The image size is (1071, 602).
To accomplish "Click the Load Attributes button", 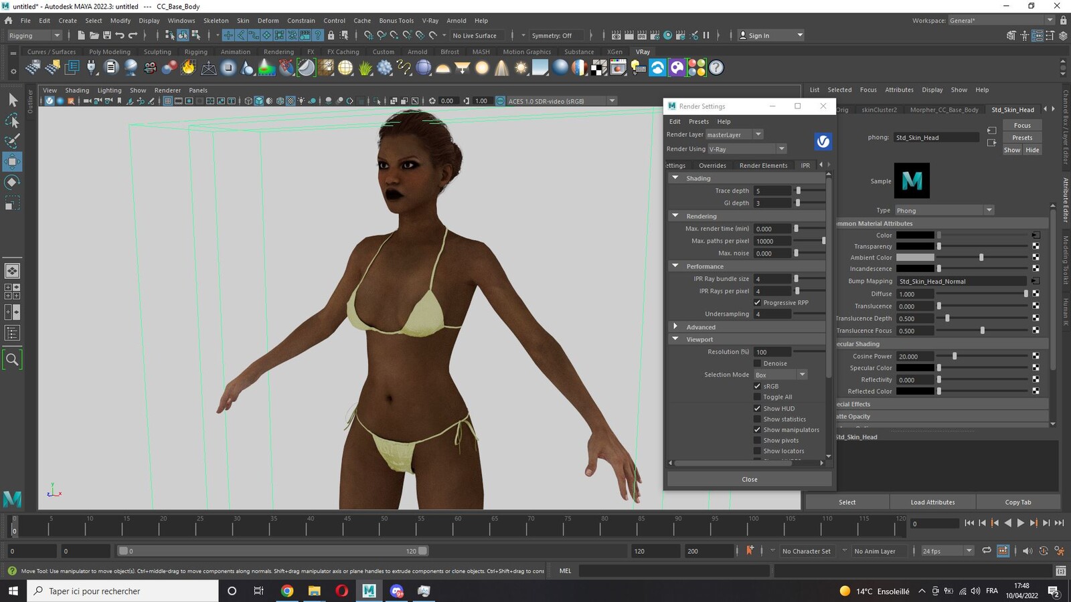I will tap(932, 502).
